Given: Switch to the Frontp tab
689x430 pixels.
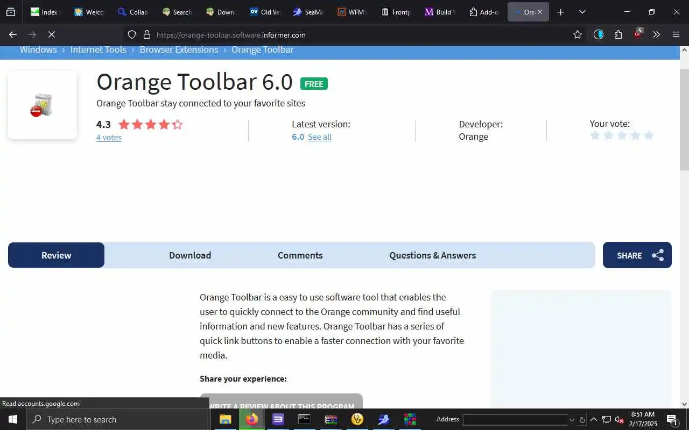Looking at the screenshot, I should (396, 12).
